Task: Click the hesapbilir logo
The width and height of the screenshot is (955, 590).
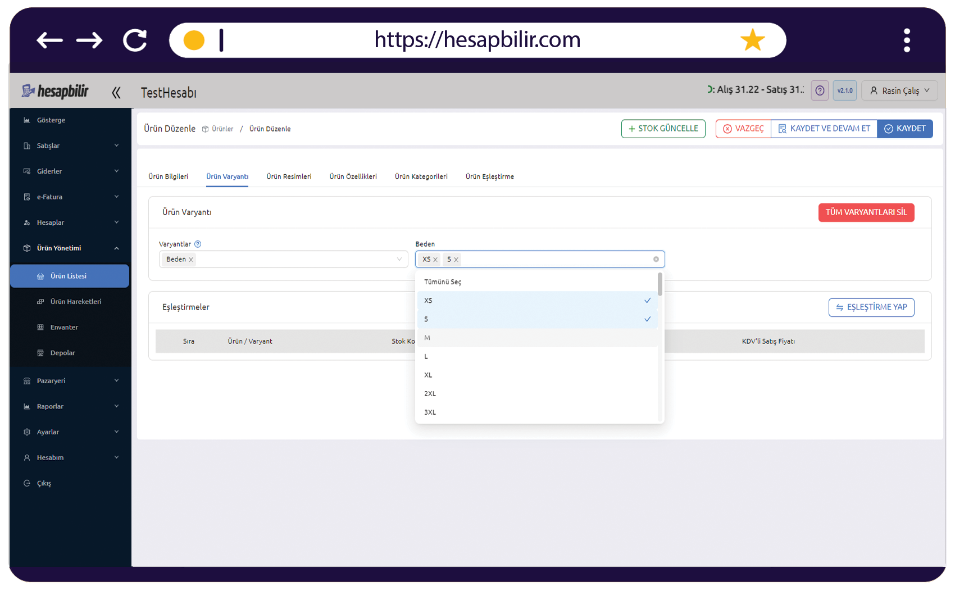Action: [55, 91]
